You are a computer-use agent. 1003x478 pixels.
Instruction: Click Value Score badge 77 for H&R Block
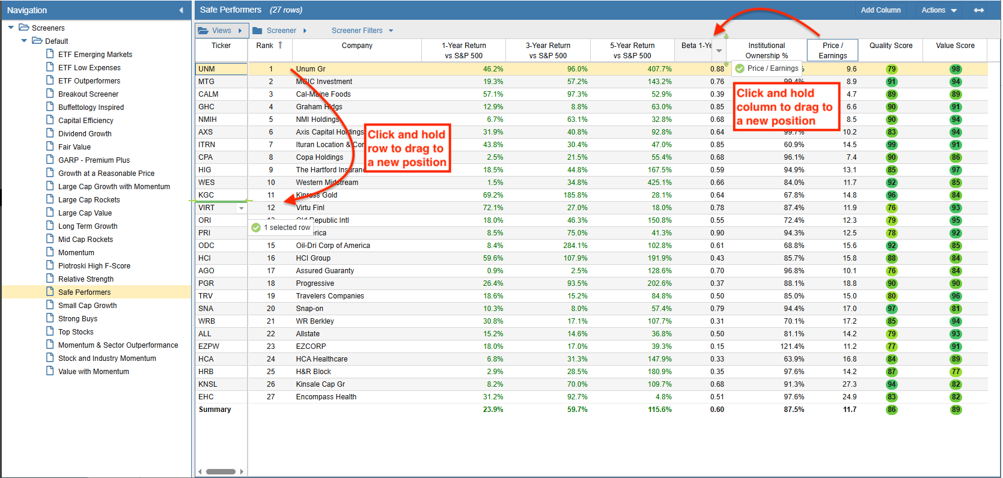tap(956, 372)
